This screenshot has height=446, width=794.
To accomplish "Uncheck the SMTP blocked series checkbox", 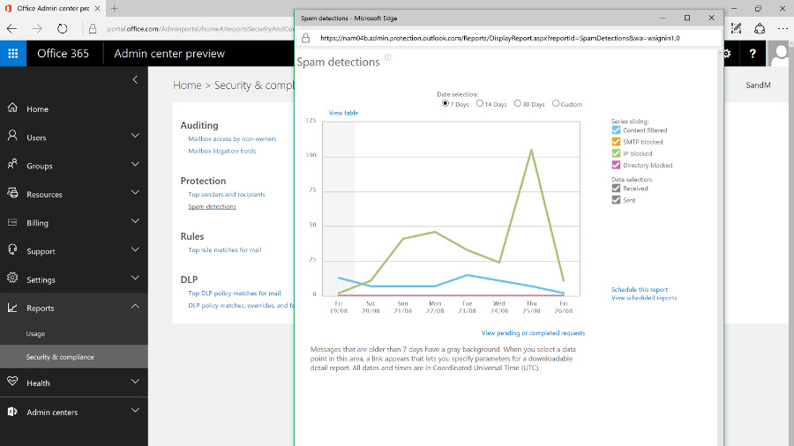I will pyautogui.click(x=616, y=142).
